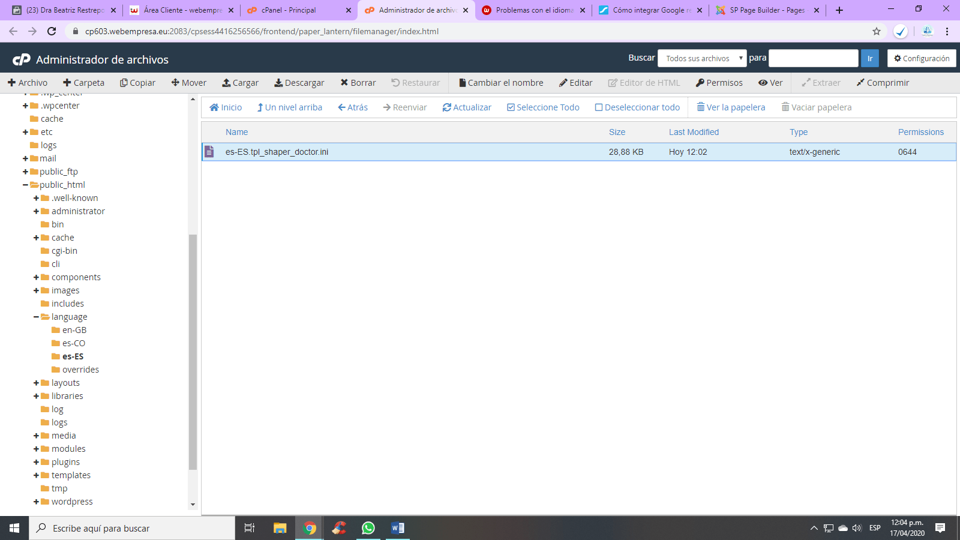Click the Descargar download button
The height and width of the screenshot is (540, 960).
pos(299,83)
